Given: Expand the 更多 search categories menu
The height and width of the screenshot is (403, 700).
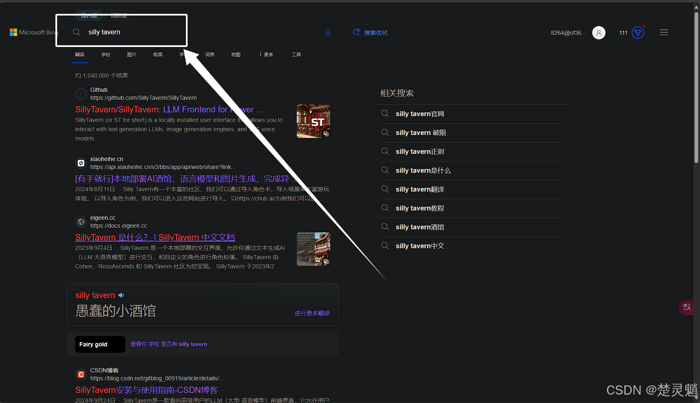Looking at the screenshot, I should 266,55.
